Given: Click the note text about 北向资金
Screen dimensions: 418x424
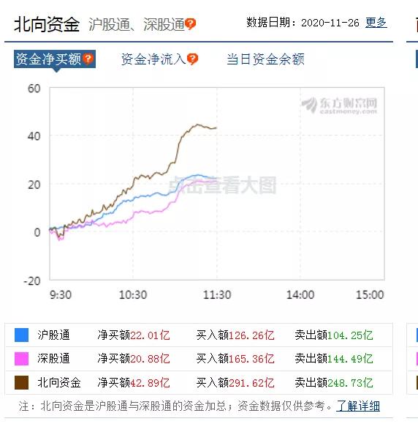Looking at the screenshot, I should pyautogui.click(x=175, y=406).
